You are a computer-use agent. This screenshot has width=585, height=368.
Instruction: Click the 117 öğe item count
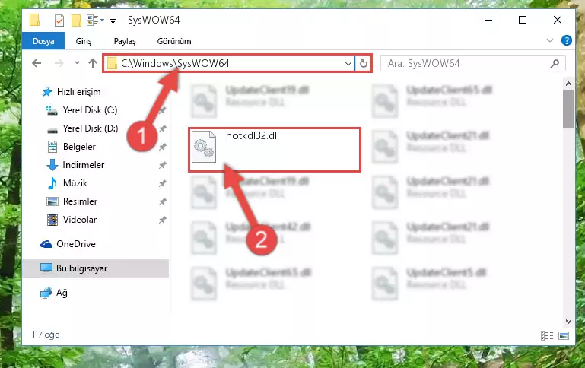tap(46, 335)
